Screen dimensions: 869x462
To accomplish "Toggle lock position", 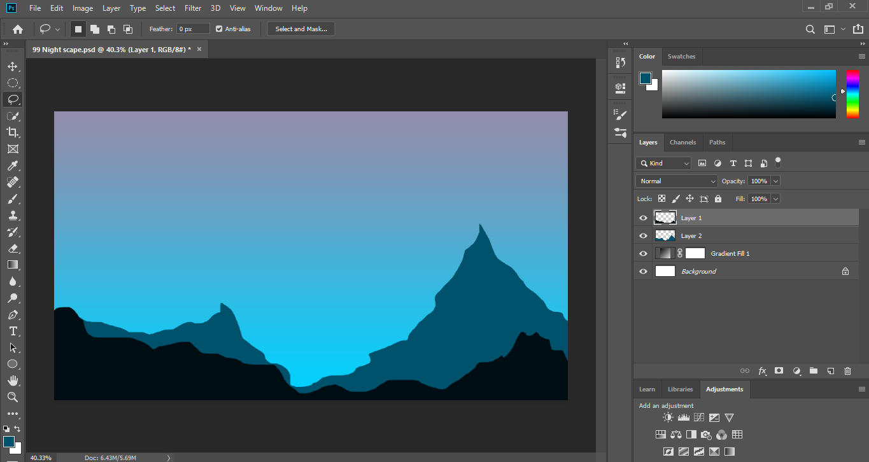I will coord(689,199).
